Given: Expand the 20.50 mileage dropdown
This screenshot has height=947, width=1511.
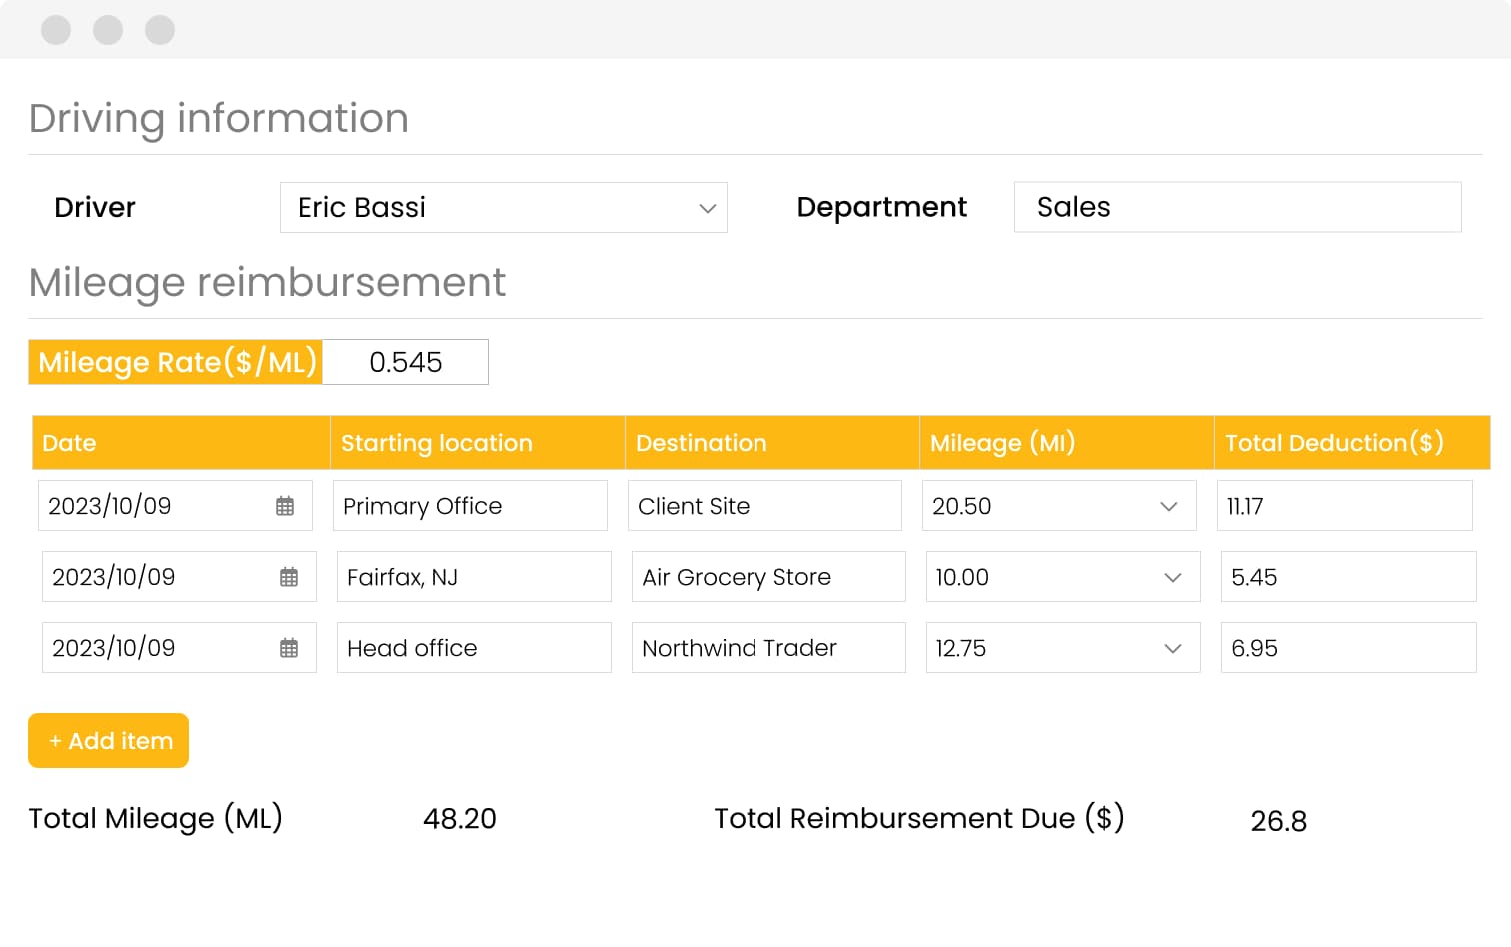Looking at the screenshot, I should 1168,506.
